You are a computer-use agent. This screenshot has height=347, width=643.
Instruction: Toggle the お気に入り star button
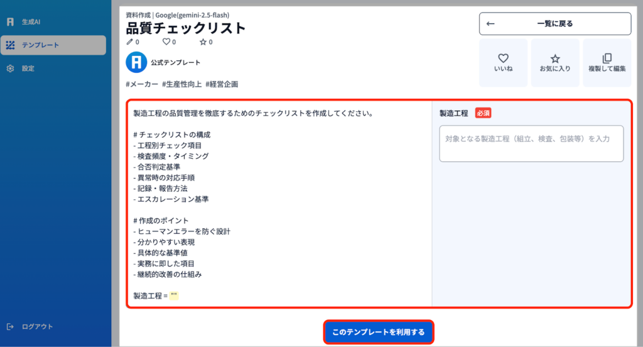tap(555, 63)
